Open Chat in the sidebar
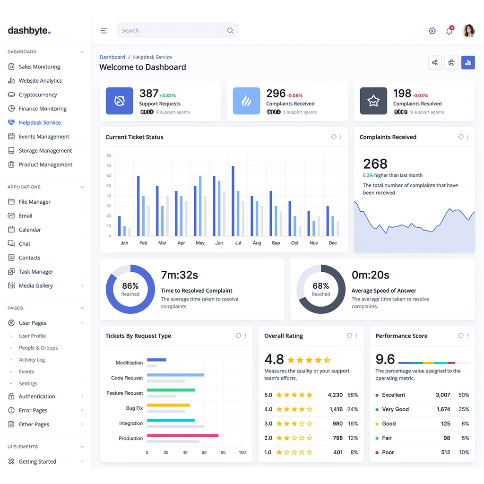This screenshot has width=484, height=484. click(25, 243)
